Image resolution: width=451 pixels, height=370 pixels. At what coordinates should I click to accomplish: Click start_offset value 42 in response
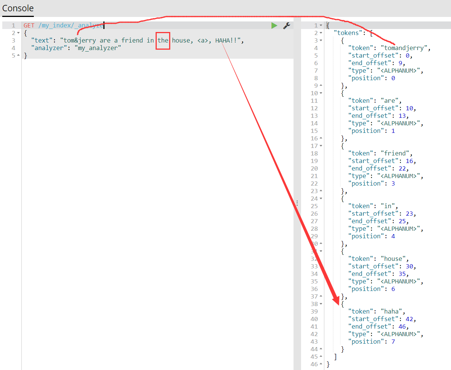(410, 319)
